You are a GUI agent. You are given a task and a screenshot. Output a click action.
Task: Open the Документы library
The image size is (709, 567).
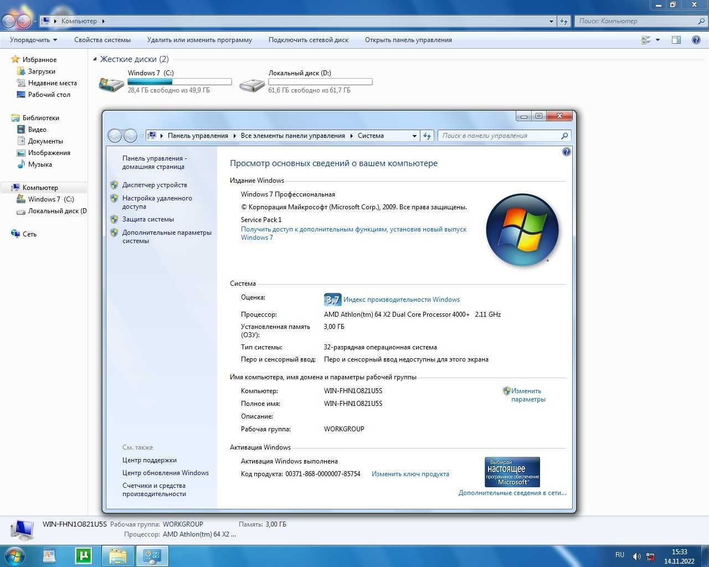tap(45, 141)
